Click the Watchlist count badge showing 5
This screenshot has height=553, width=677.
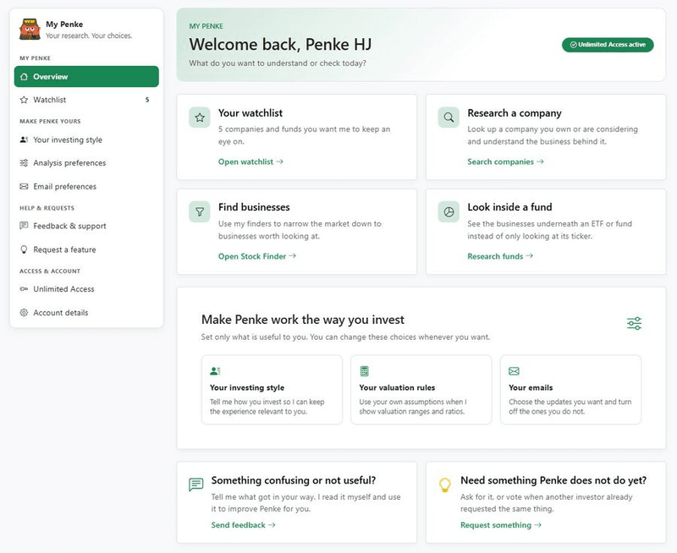(x=147, y=100)
